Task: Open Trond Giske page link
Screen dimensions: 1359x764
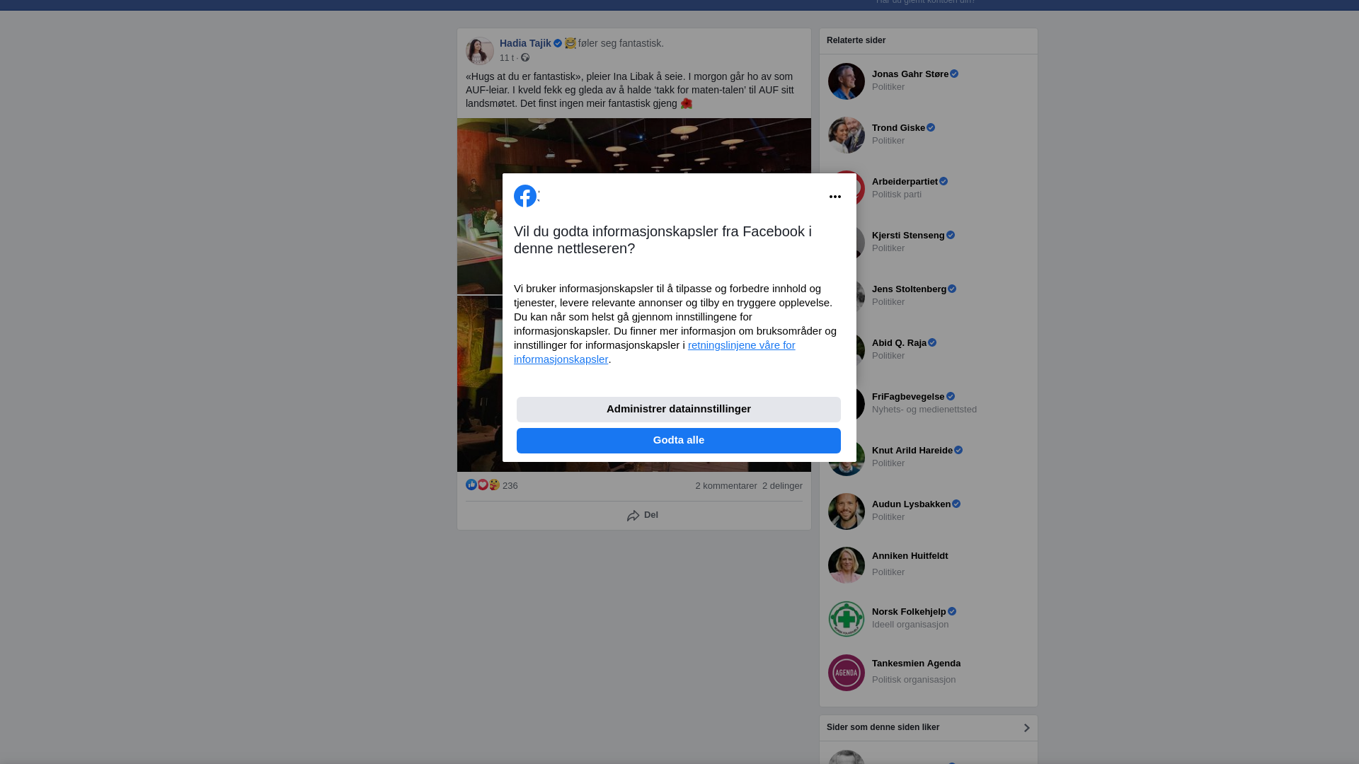Action: 898,128
